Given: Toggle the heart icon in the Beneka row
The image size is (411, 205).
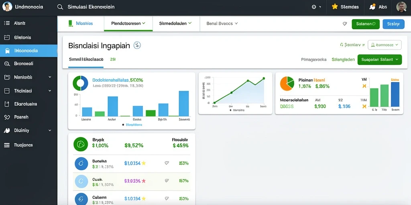Looking at the screenshot, I should [x=167, y=163].
